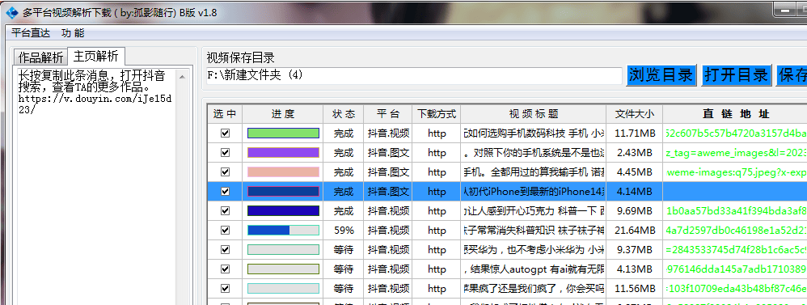Click direct link starting 4a7d2597db0c4619
Image resolution: width=807 pixels, height=305 pixels.
pyautogui.click(x=736, y=231)
